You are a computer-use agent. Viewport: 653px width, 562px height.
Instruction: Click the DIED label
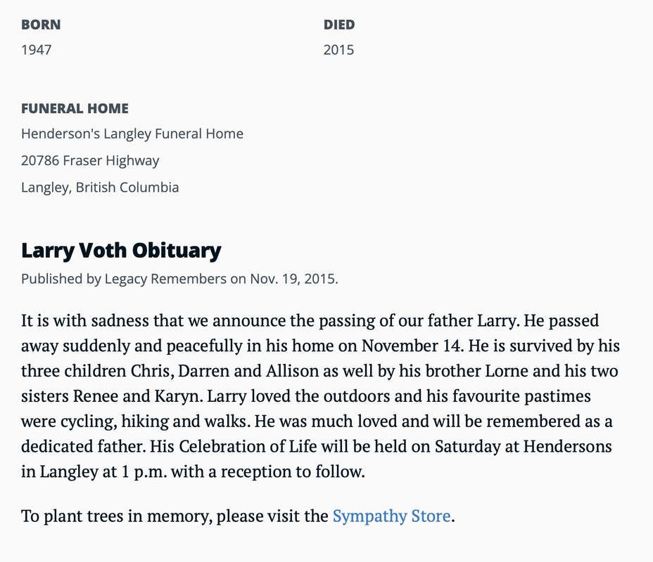point(339,25)
